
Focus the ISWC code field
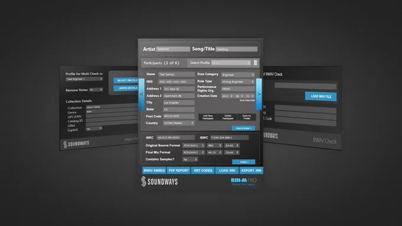click(x=229, y=137)
